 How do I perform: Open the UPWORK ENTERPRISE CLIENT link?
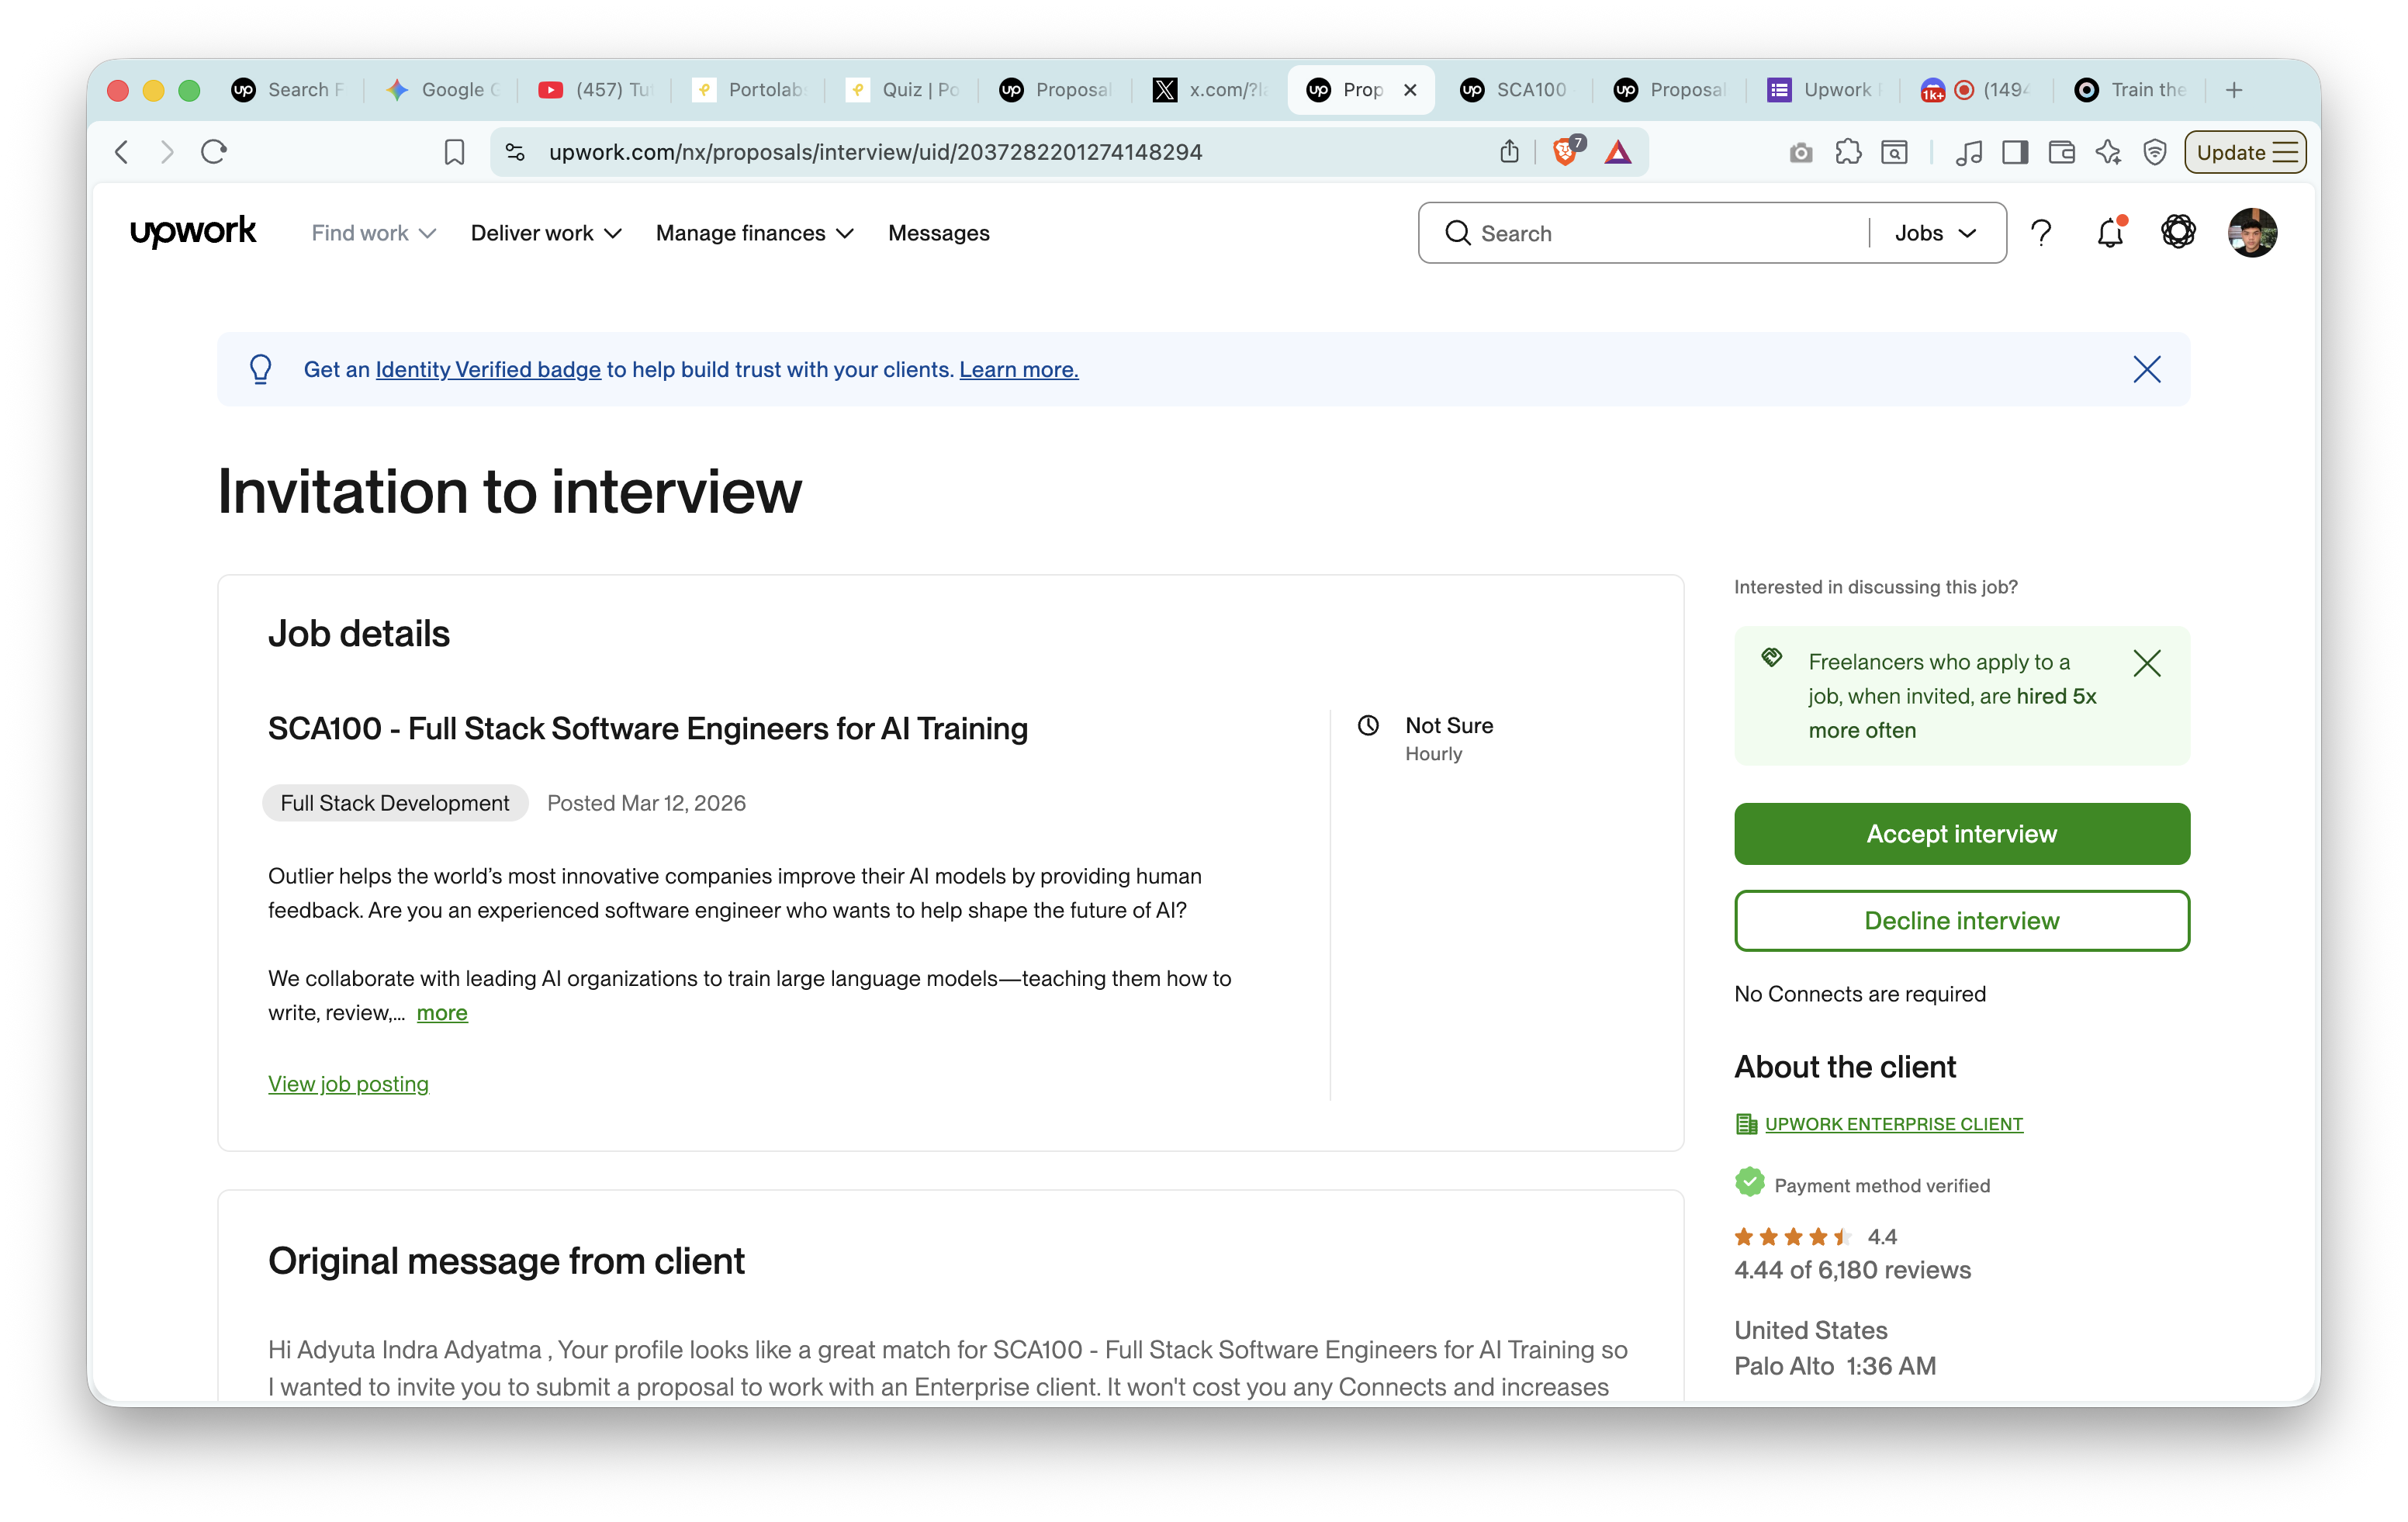click(x=1893, y=1123)
